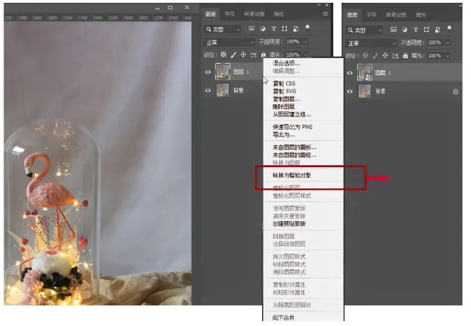Click lock position icon in the left panel
Viewport: 471px width, 326px height.
(243, 55)
